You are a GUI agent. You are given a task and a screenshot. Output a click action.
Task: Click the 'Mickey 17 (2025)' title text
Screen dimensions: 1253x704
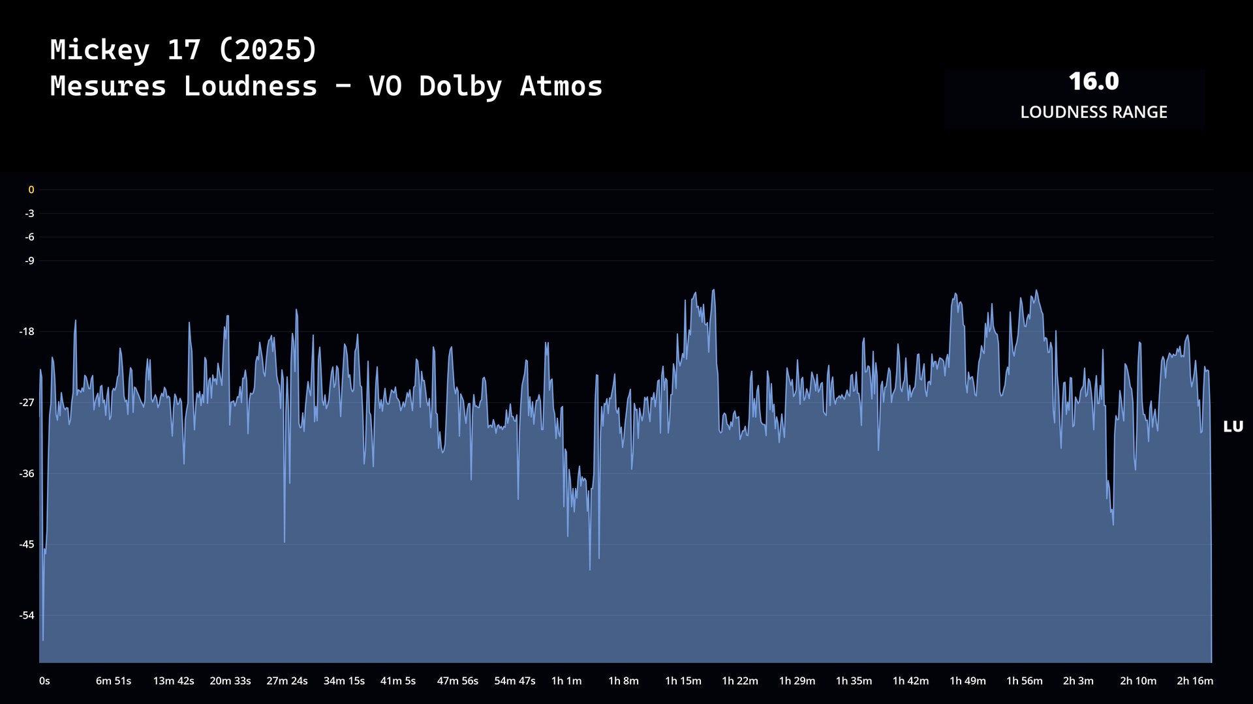pyautogui.click(x=183, y=50)
